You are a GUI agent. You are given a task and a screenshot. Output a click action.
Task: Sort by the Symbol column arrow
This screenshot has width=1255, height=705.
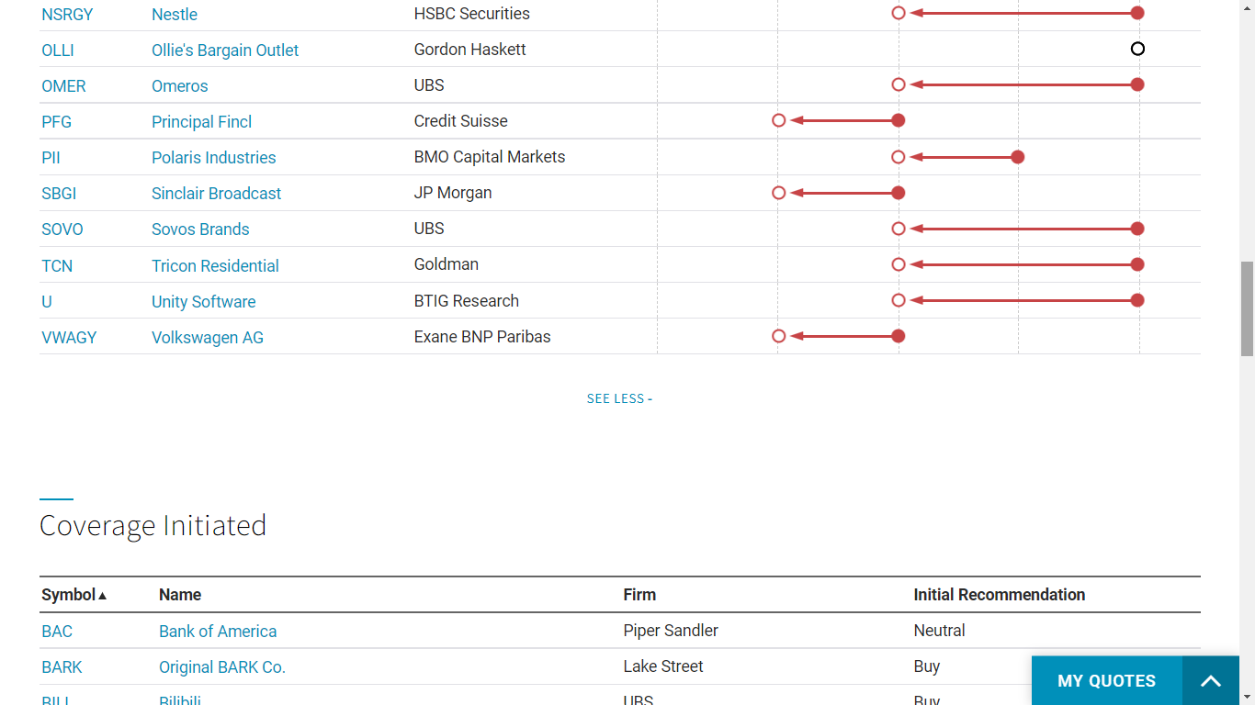coord(102,596)
